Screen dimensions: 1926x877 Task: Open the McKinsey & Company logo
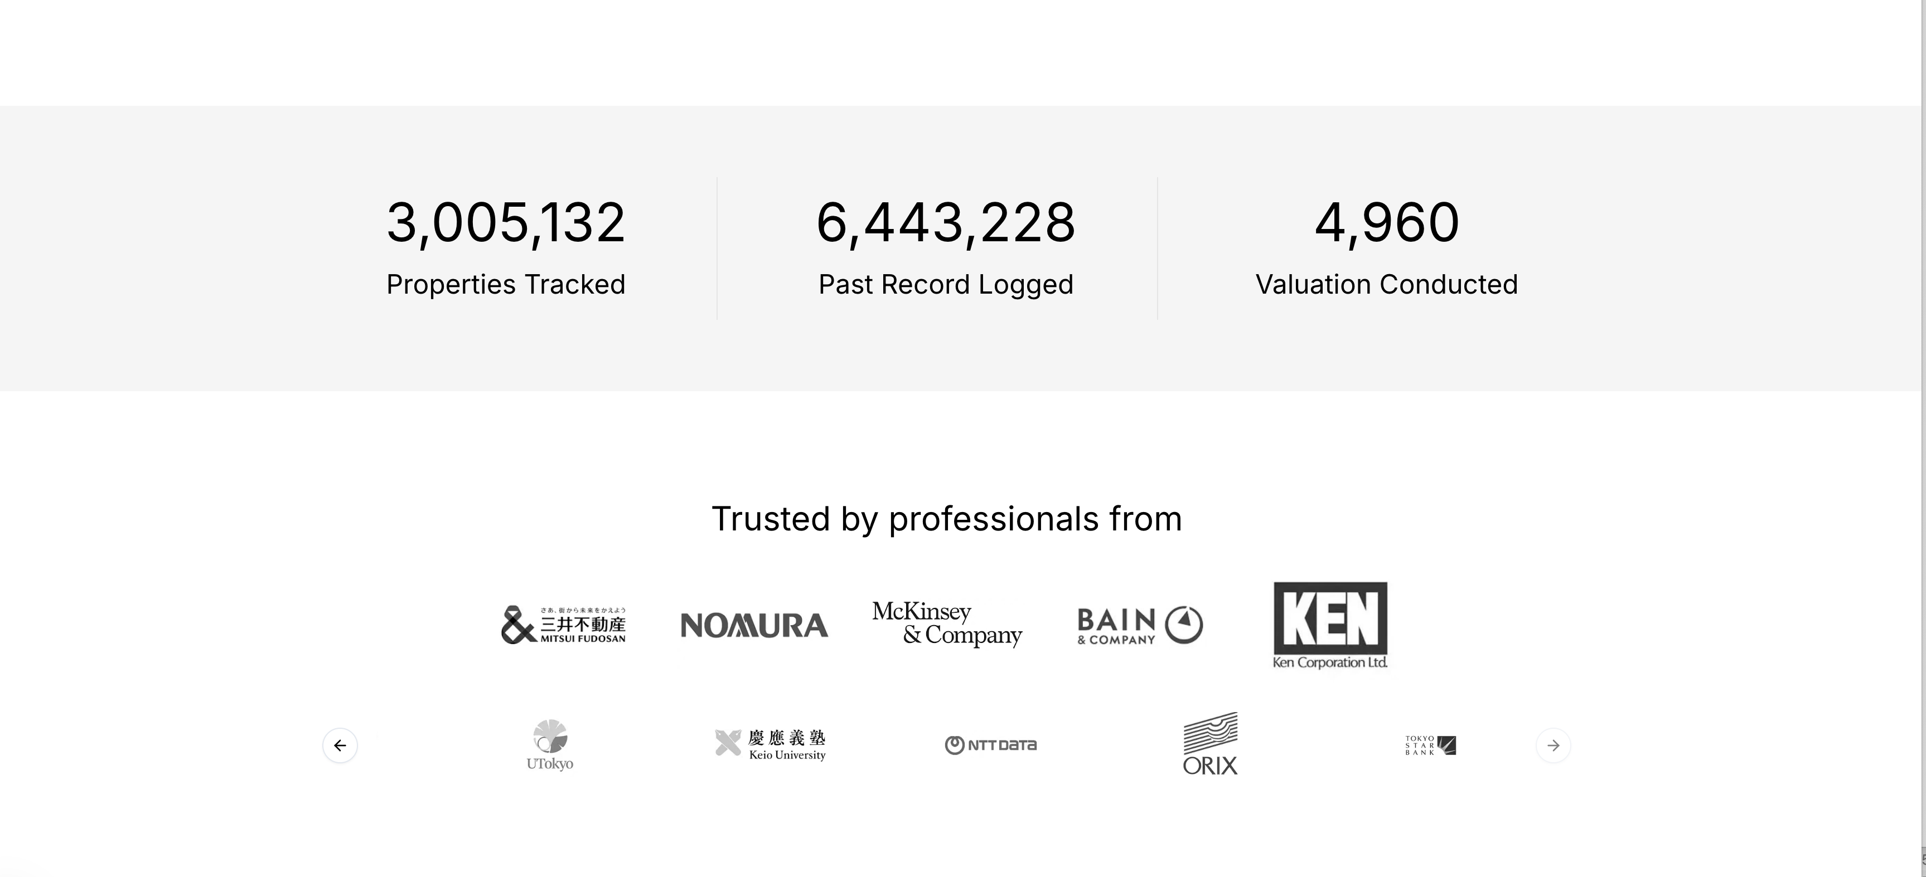coord(947,623)
